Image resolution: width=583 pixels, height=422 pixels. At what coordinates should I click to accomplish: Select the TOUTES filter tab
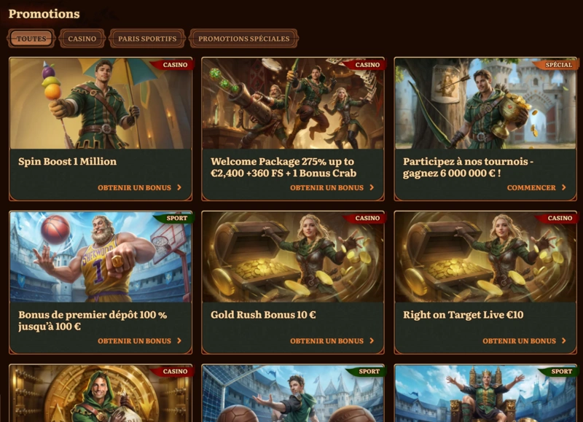[x=31, y=39]
